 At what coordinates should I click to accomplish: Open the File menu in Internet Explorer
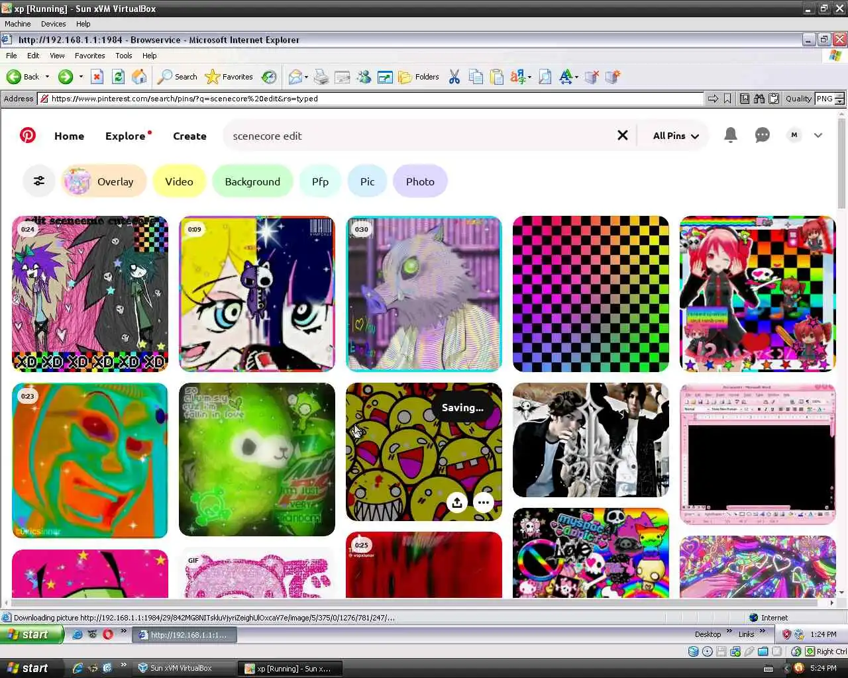11,56
